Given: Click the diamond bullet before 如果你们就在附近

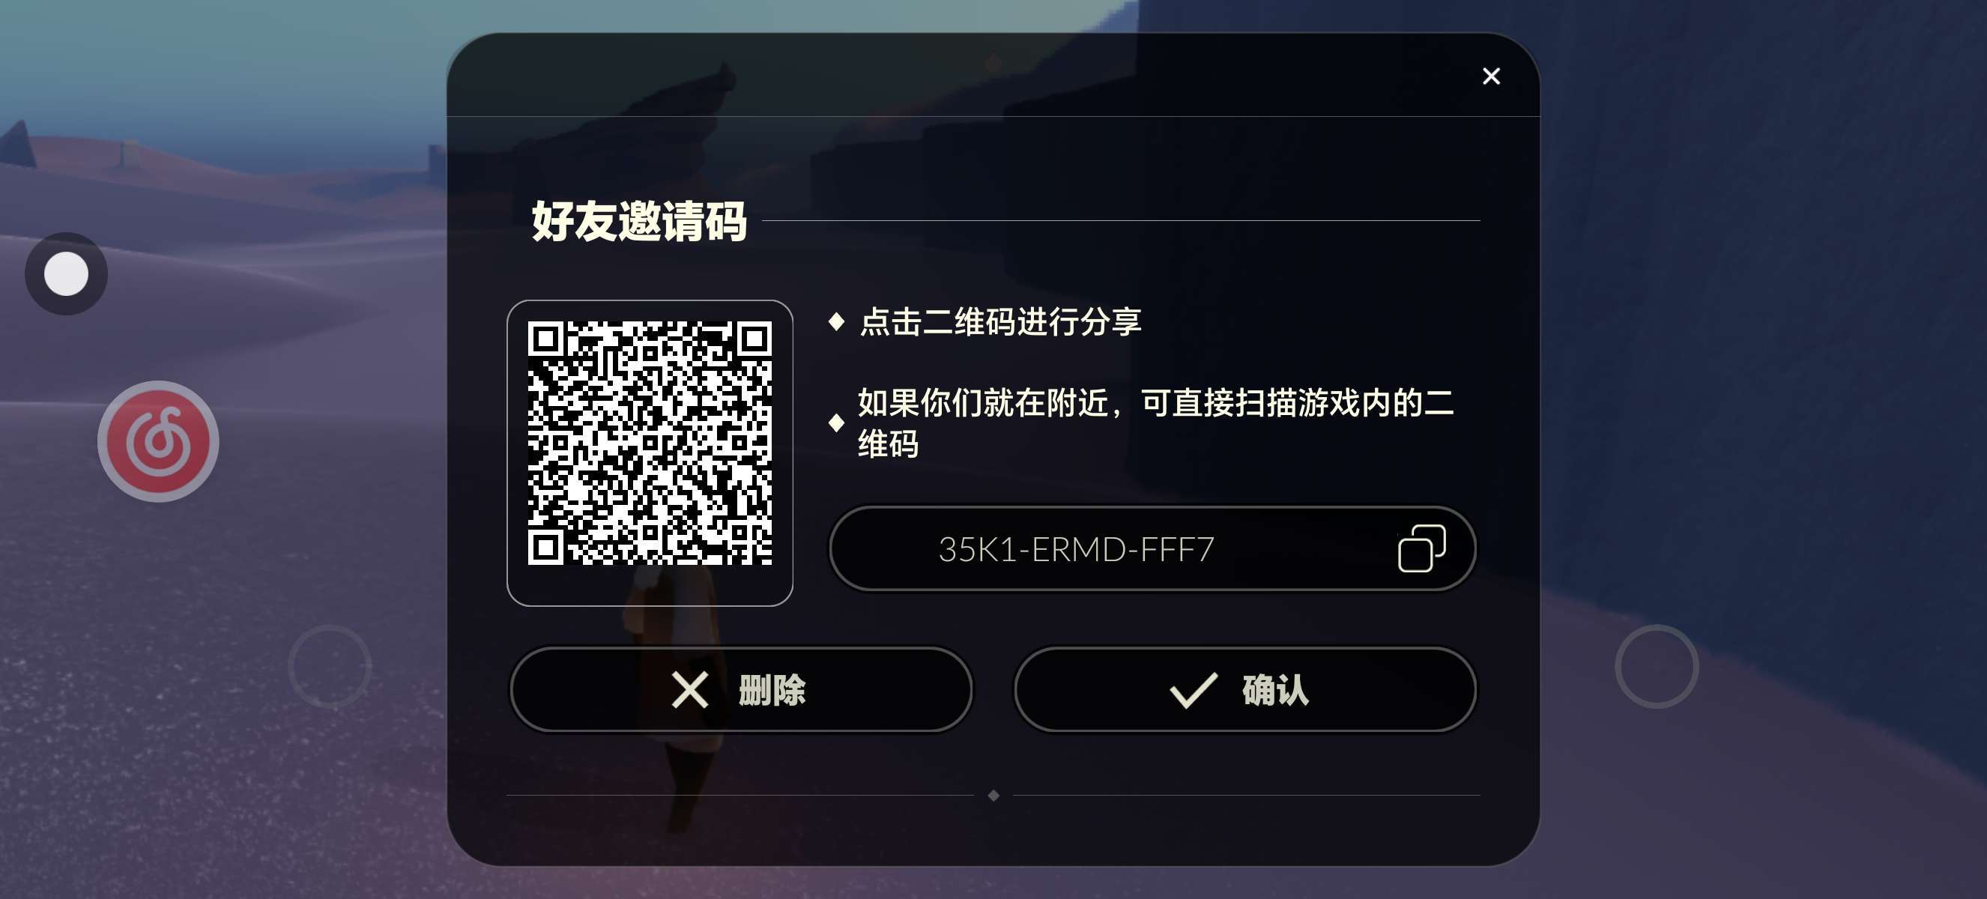Looking at the screenshot, I should 836,423.
